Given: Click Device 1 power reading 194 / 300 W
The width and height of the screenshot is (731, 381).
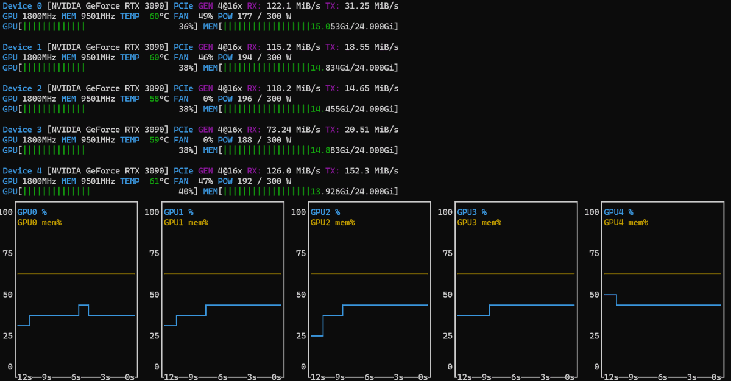Looking at the screenshot, I should [x=264, y=57].
